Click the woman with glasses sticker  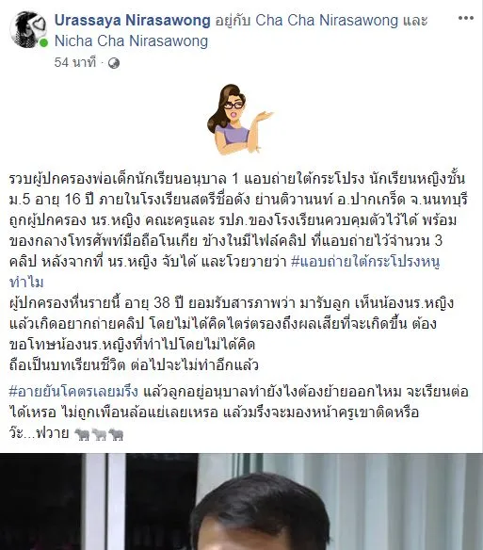[240, 120]
